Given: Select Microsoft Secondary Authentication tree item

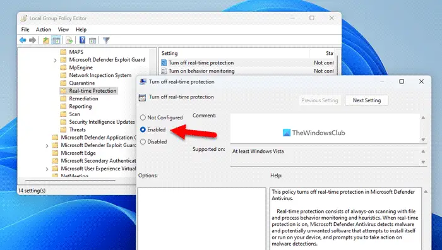Looking at the screenshot, I should pyautogui.click(x=98, y=160).
